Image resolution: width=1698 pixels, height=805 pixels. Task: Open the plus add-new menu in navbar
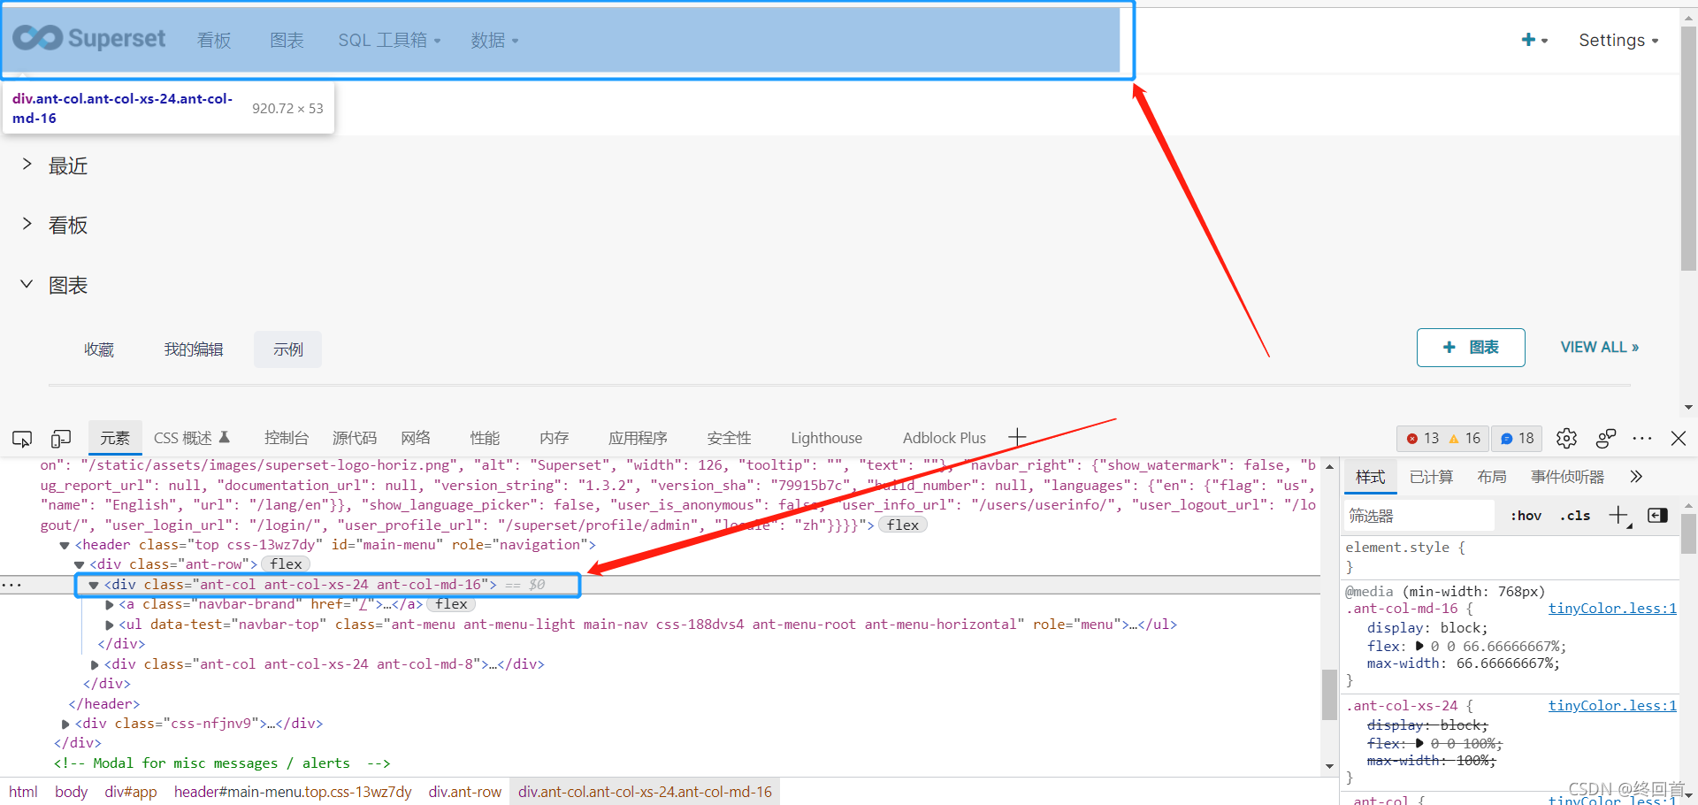tap(1534, 40)
